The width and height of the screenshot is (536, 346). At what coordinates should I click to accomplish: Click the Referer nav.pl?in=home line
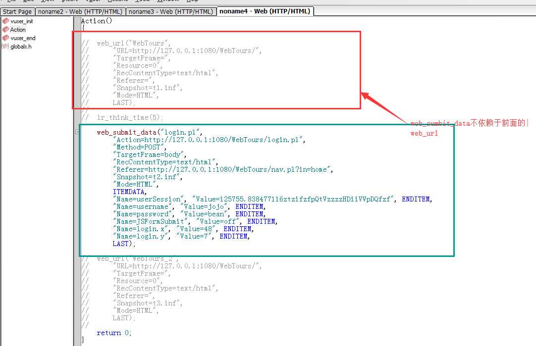223,169
